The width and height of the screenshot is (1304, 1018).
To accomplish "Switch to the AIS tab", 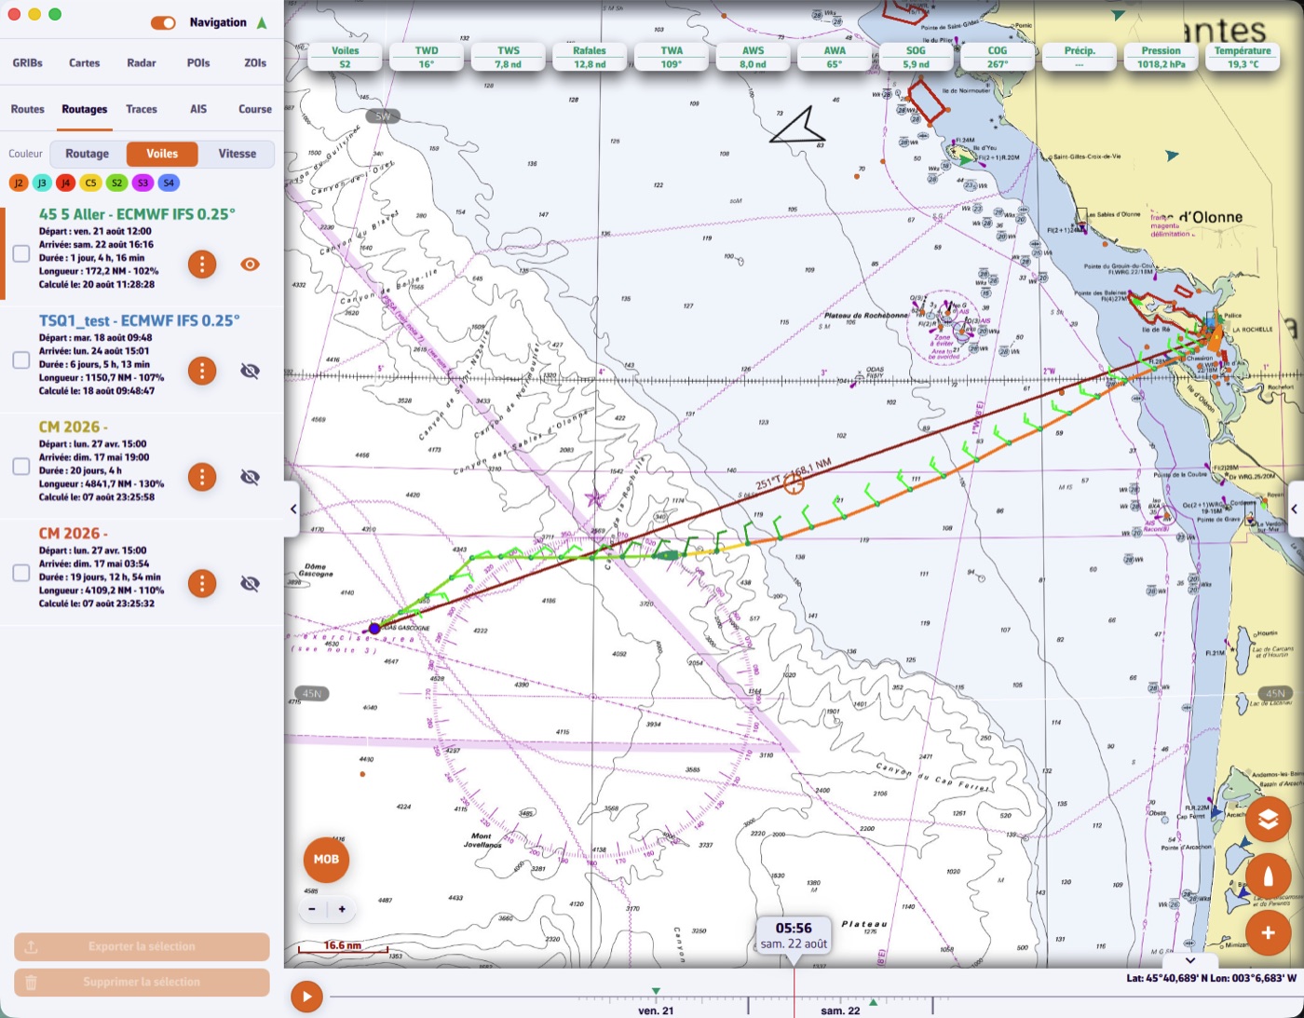I will coord(198,109).
